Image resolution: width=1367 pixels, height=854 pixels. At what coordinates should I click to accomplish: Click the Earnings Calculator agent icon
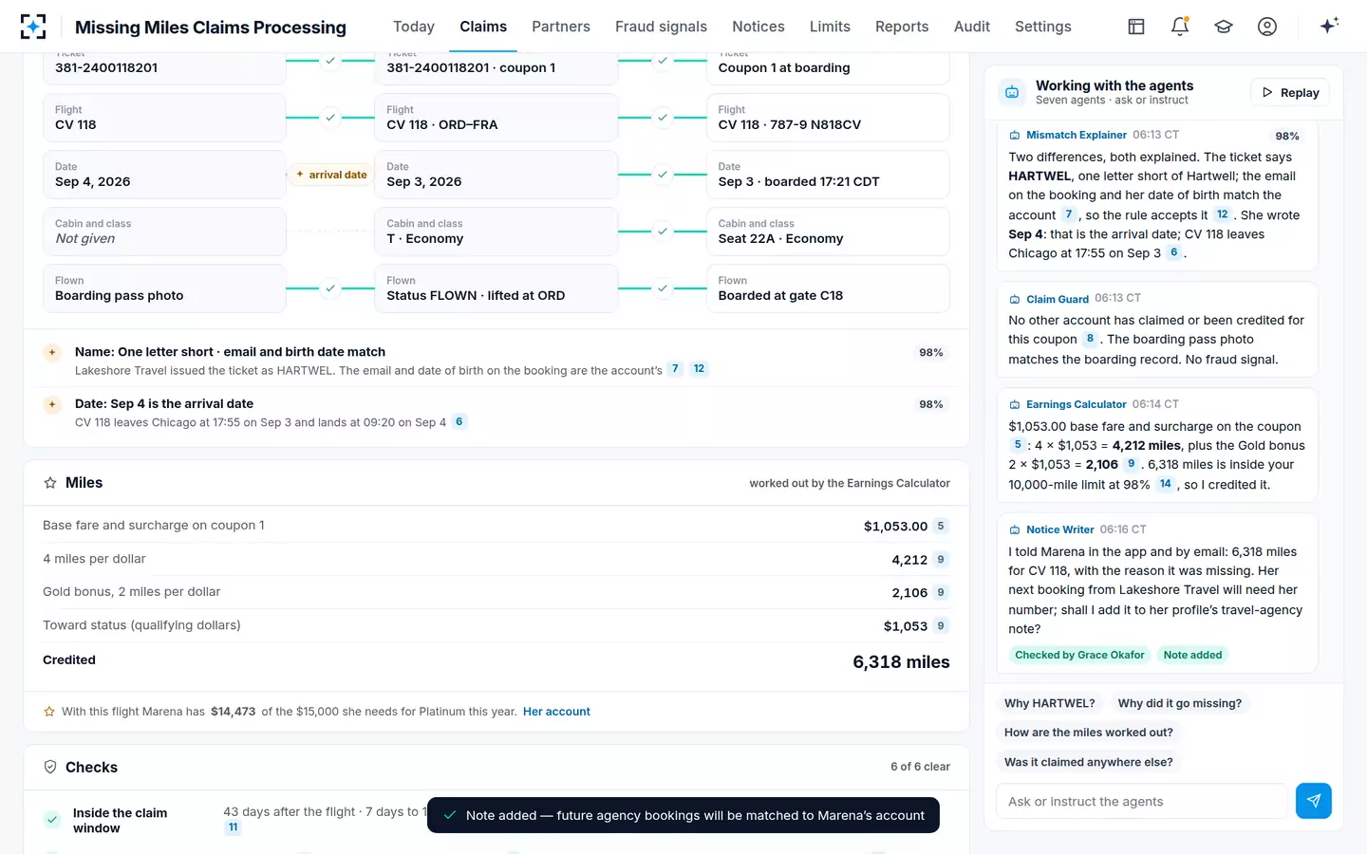coord(1014,404)
